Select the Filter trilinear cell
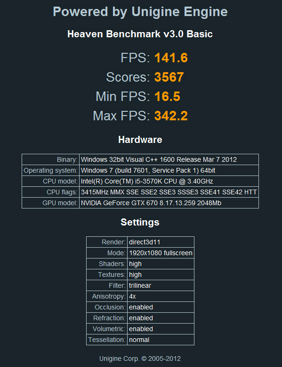 [161, 285]
